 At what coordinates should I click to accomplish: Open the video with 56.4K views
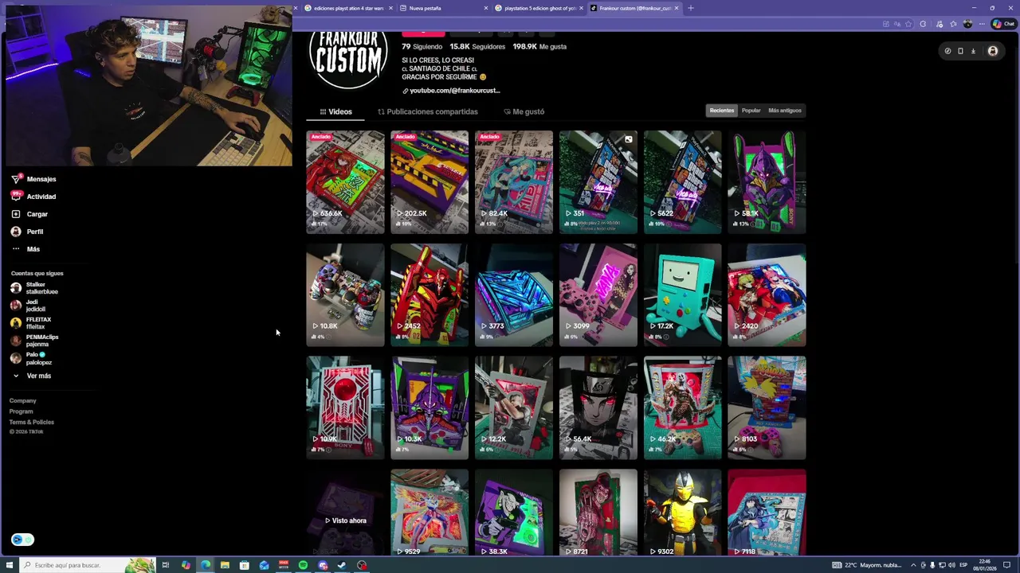click(x=598, y=408)
